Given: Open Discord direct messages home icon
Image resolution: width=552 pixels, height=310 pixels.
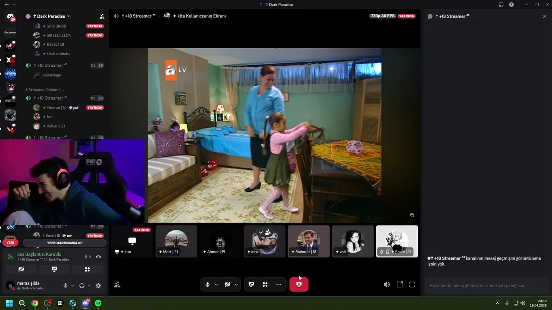Looking at the screenshot, I should tap(10, 17).
